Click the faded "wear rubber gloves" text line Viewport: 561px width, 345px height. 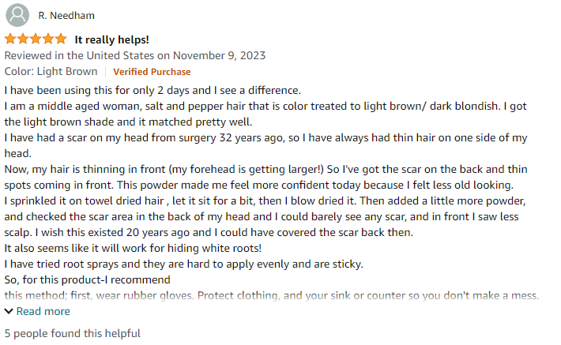point(272,296)
